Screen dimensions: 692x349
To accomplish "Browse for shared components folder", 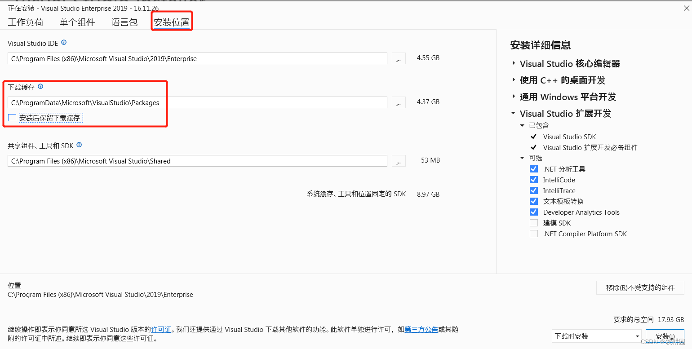I will (399, 161).
